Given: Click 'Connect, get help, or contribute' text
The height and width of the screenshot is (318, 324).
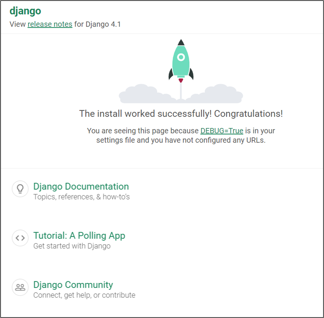Looking at the screenshot, I should click(x=84, y=295).
